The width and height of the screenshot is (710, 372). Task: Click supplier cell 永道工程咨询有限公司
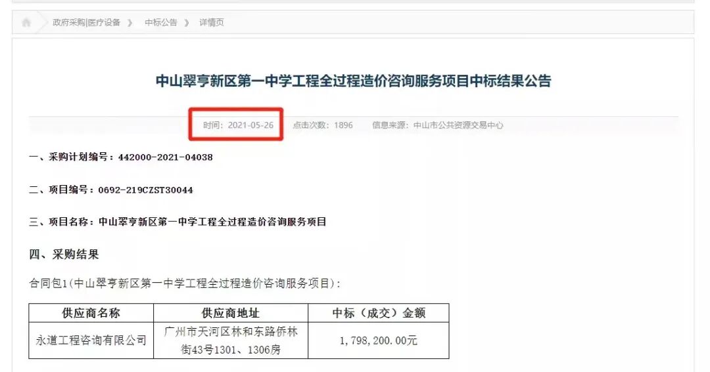[x=91, y=341]
